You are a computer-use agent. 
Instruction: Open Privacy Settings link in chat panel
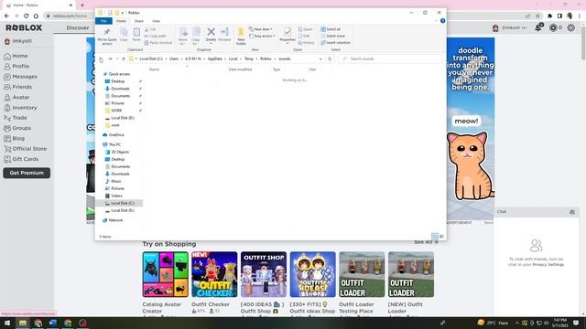548,265
